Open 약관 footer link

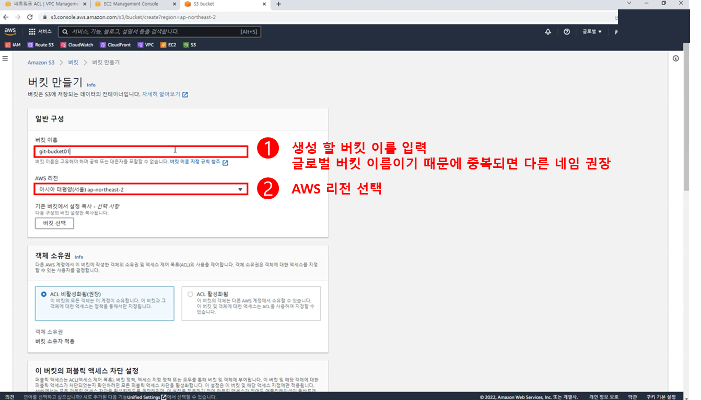(633, 397)
